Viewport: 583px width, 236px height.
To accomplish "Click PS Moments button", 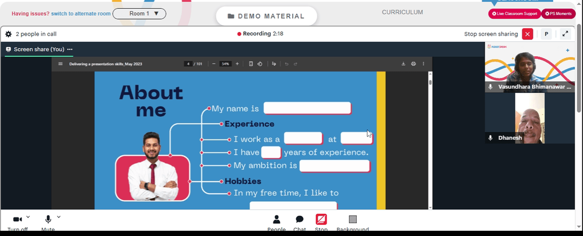I will coord(558,14).
